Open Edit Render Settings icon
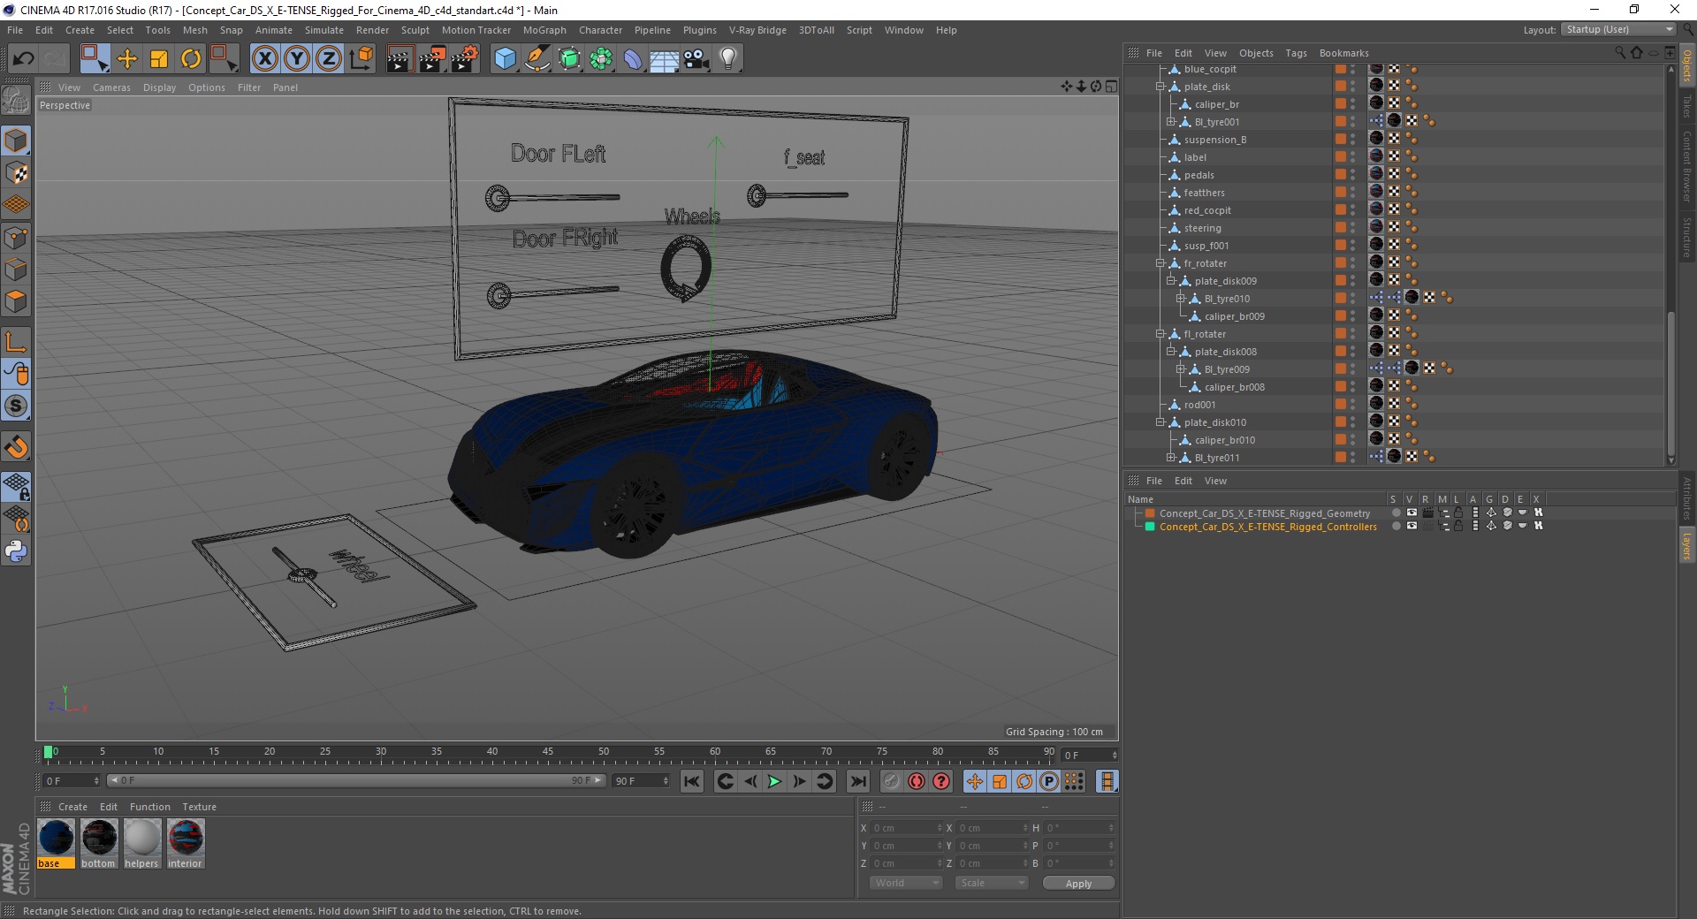1697x919 pixels. (x=464, y=59)
